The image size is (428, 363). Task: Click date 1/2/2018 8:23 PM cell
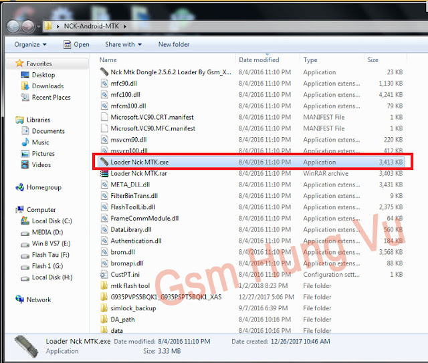[x=263, y=285]
